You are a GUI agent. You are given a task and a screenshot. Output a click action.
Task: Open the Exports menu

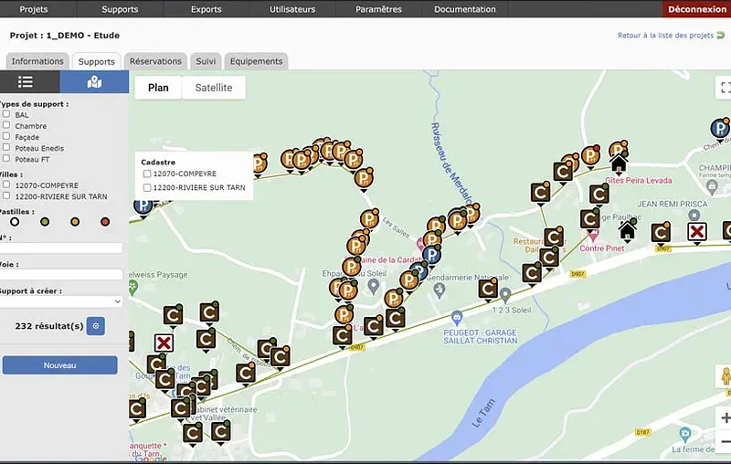tap(207, 9)
